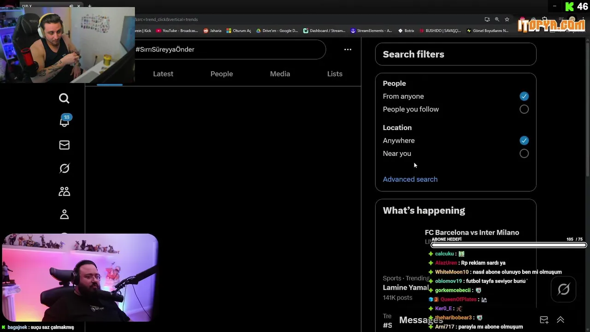Open Lamine Yamal trending topic
Screen dimensions: 590x332
pyautogui.click(x=406, y=287)
